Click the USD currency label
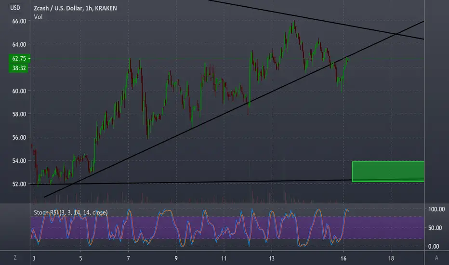Image resolution: width=449 pixels, height=265 pixels. 15,8
